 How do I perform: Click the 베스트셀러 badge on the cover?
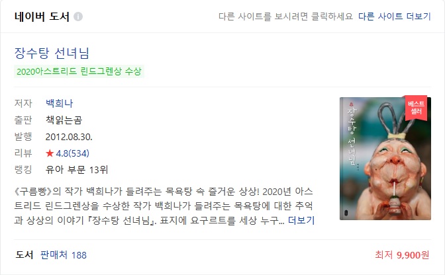[x=416, y=108]
